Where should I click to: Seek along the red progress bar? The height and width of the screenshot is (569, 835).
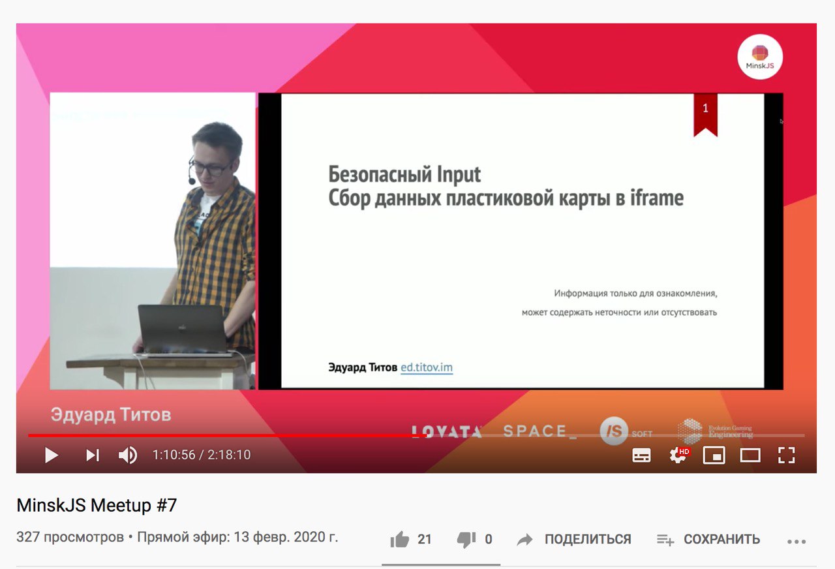pyautogui.click(x=416, y=435)
